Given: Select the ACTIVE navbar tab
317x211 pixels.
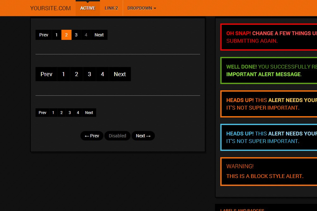Looking at the screenshot, I should coord(88,8).
